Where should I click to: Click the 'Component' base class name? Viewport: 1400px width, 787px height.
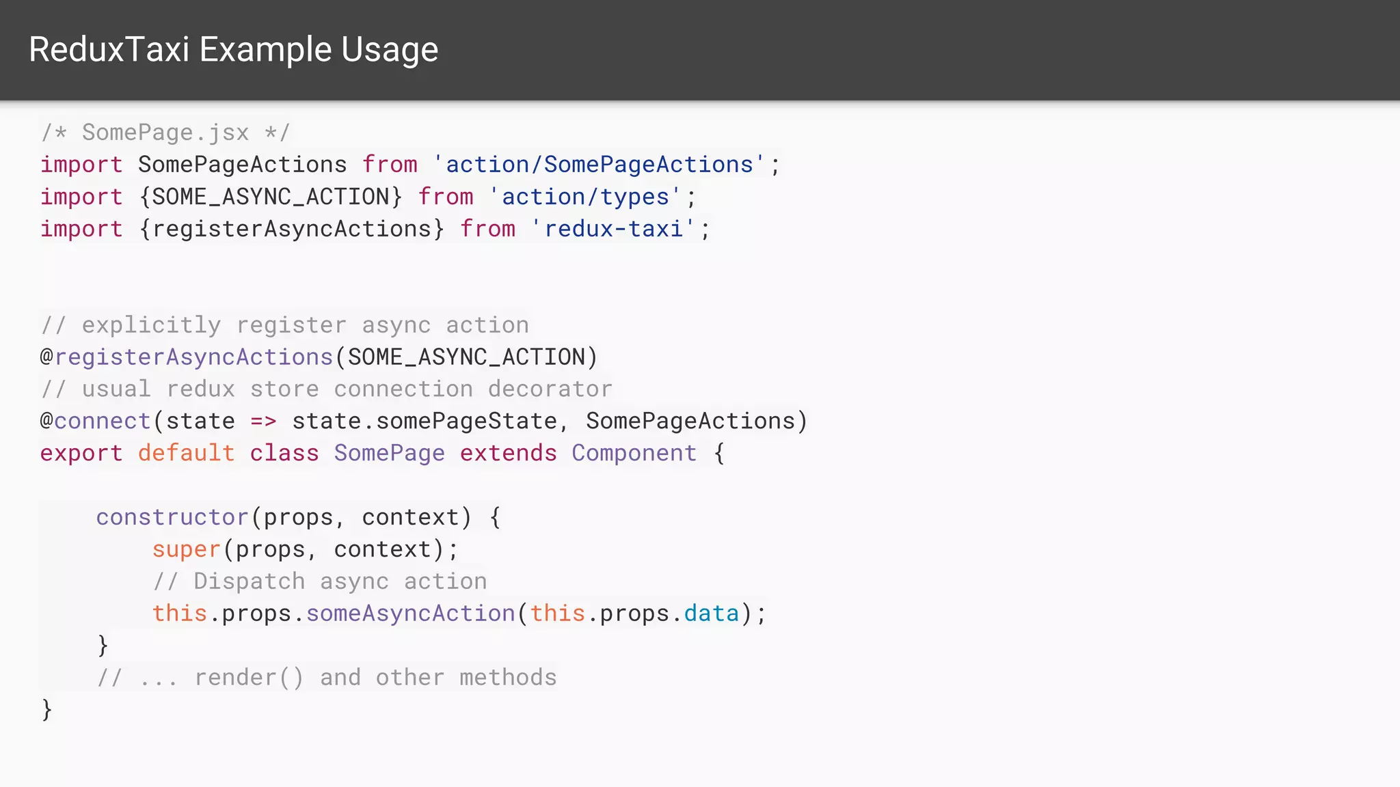click(634, 454)
